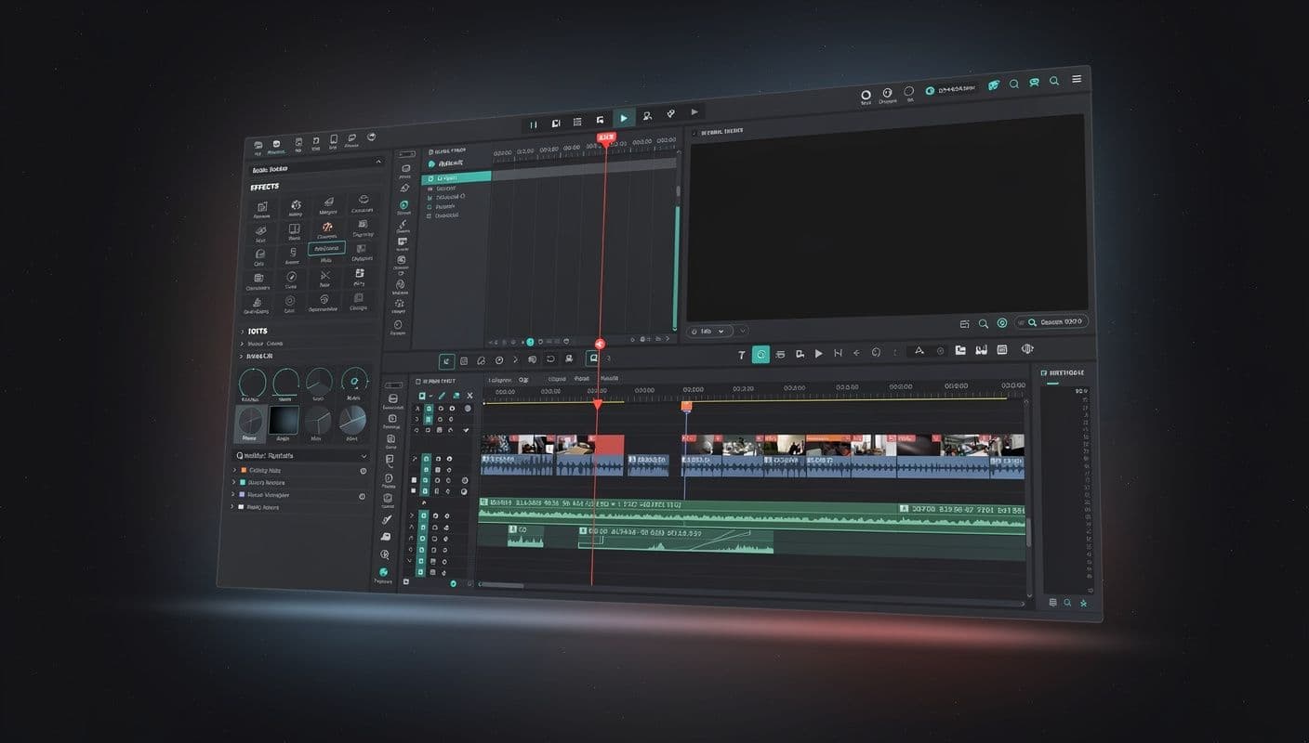
Task: Click the red playhead marker on the timeline ruler
Action: [599, 403]
